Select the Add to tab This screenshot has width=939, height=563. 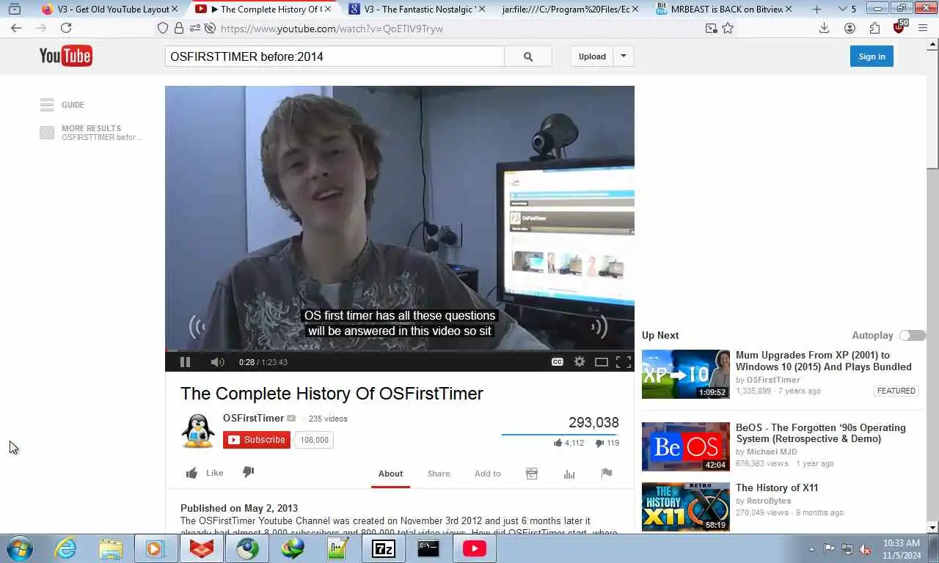(x=487, y=474)
